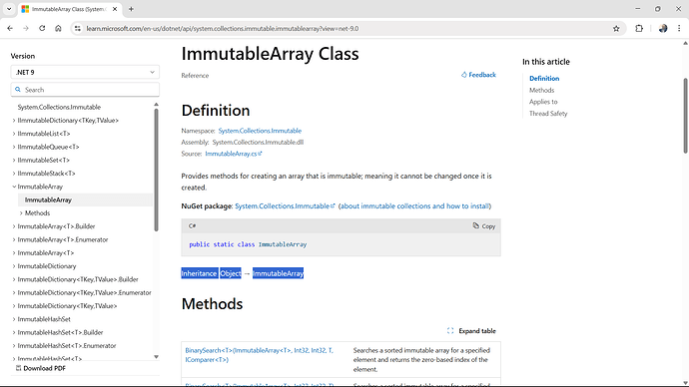Image resolution: width=689 pixels, height=387 pixels.
Task: Collapse the ImmutableArray tree node
Action: tap(14, 187)
